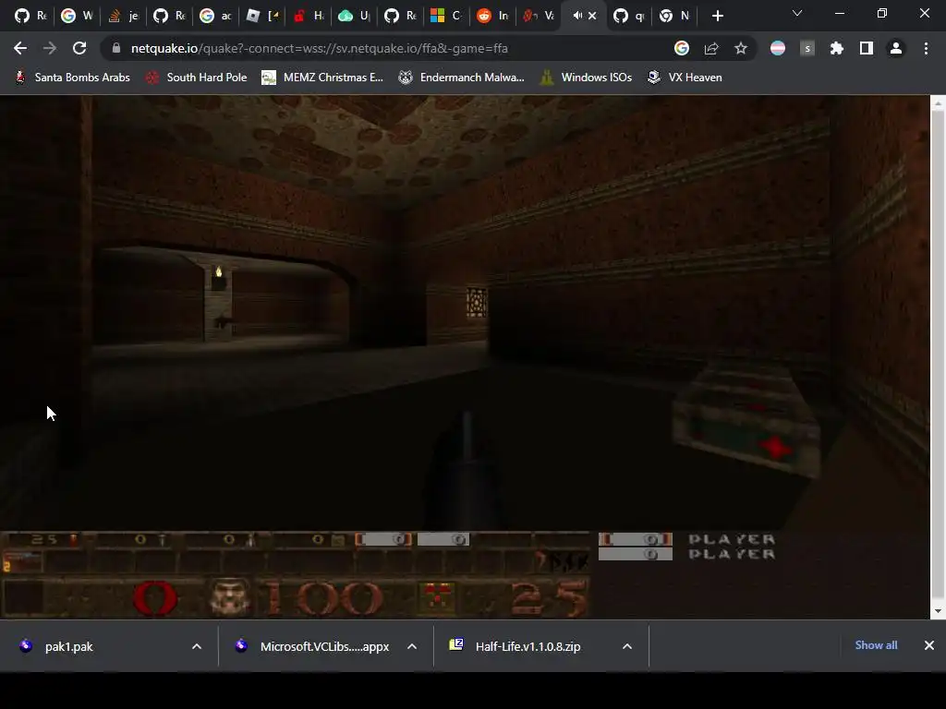This screenshot has width=946, height=709.
Task: Switch to the Stack Overflow tab
Action: coord(123,16)
